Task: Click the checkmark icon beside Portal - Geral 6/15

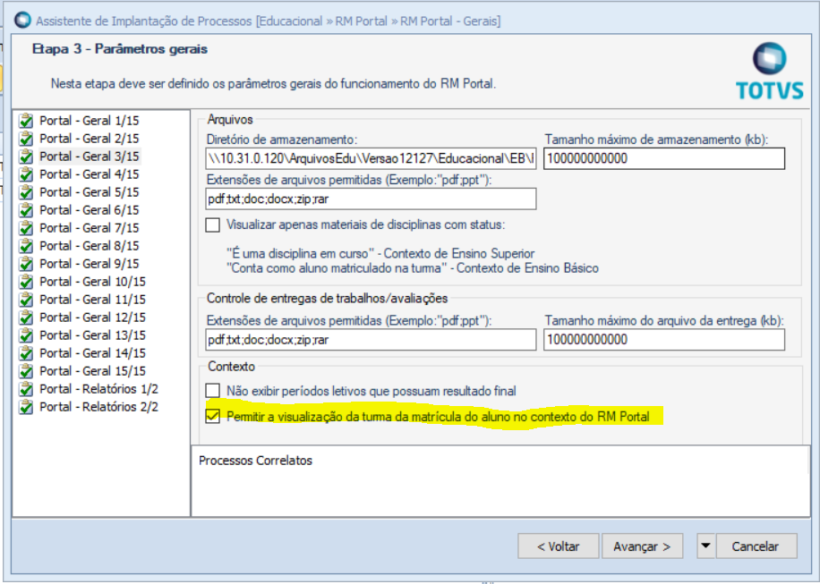Action: click(x=26, y=210)
